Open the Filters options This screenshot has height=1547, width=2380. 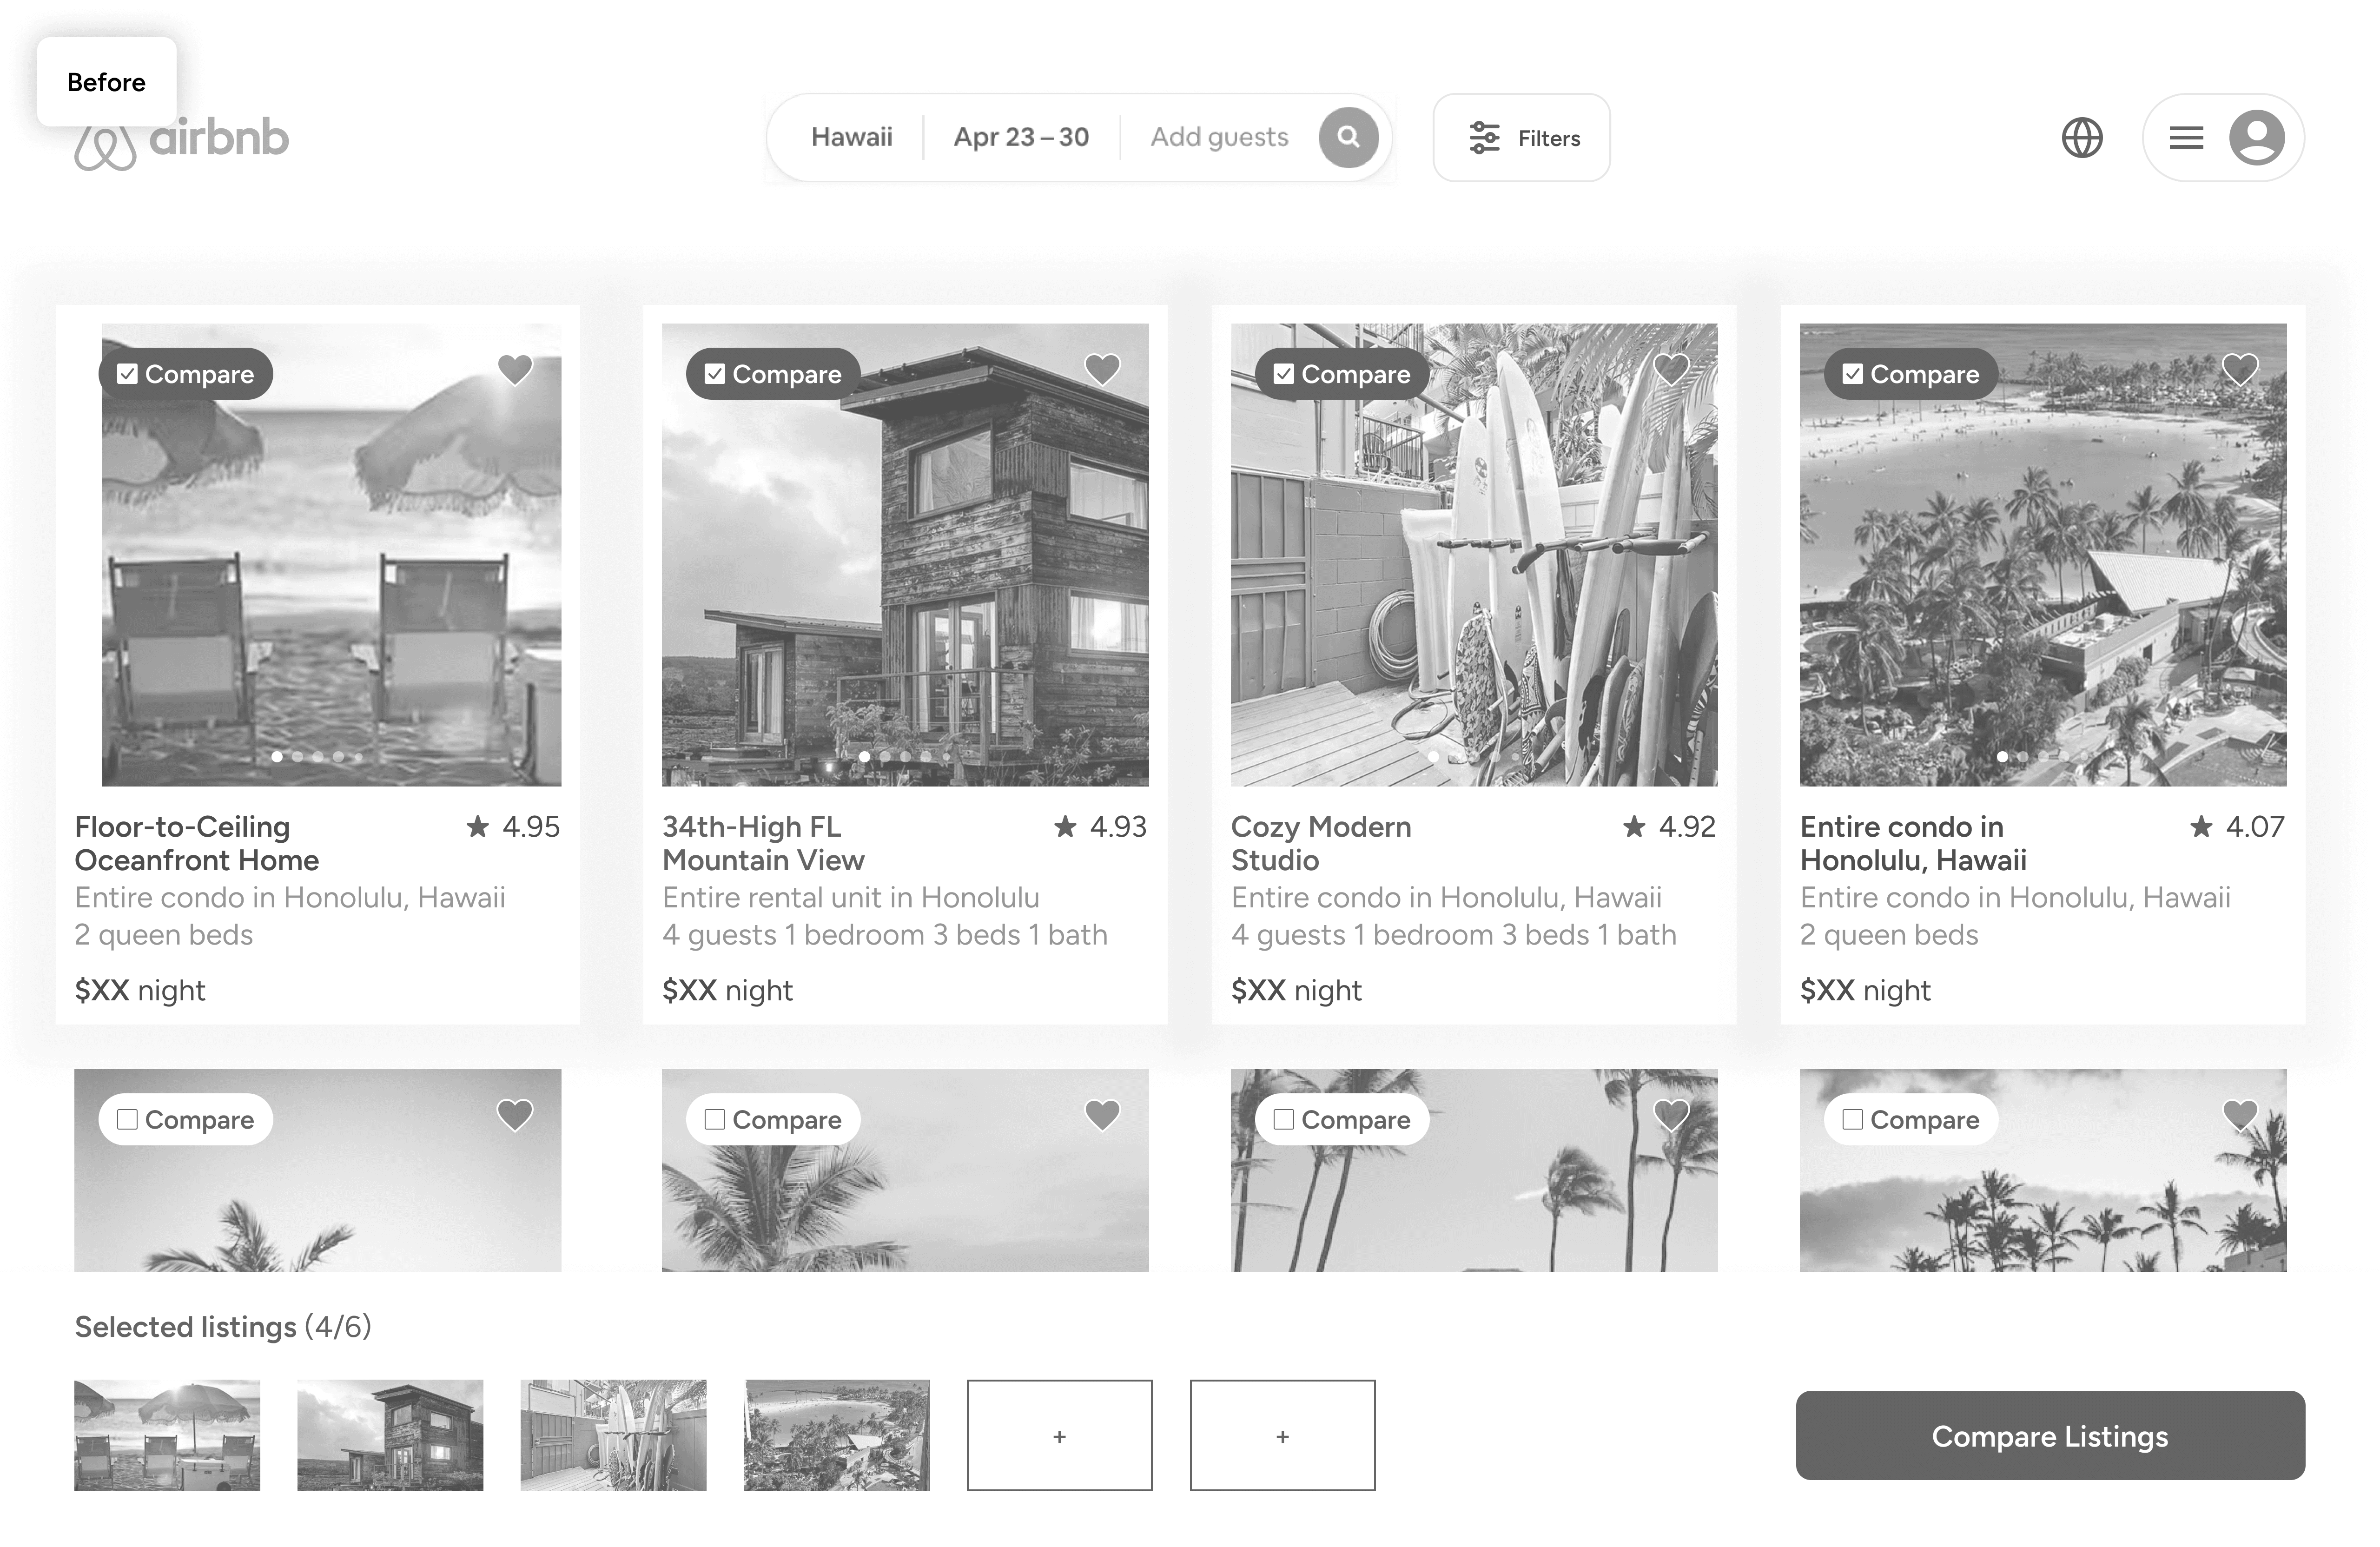[1521, 138]
